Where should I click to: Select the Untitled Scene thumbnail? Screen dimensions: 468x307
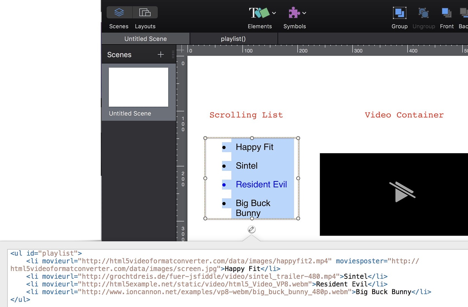point(138,87)
